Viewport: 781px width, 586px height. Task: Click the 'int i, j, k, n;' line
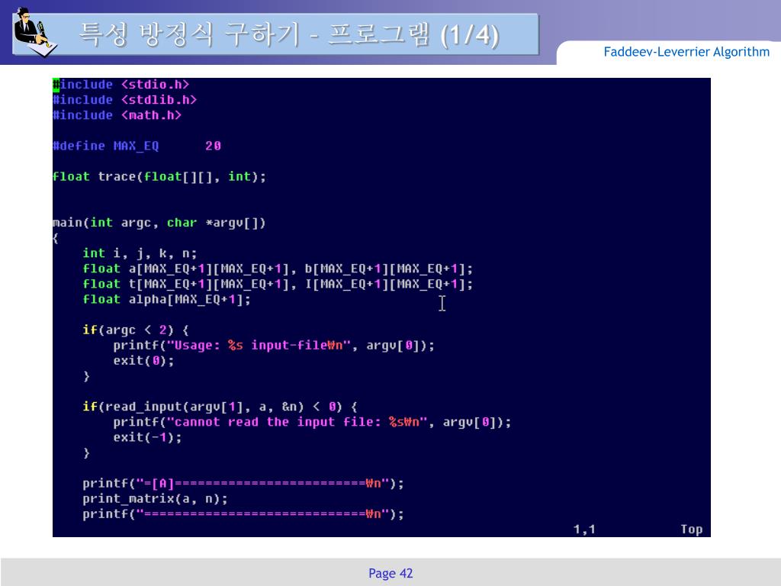click(x=140, y=253)
